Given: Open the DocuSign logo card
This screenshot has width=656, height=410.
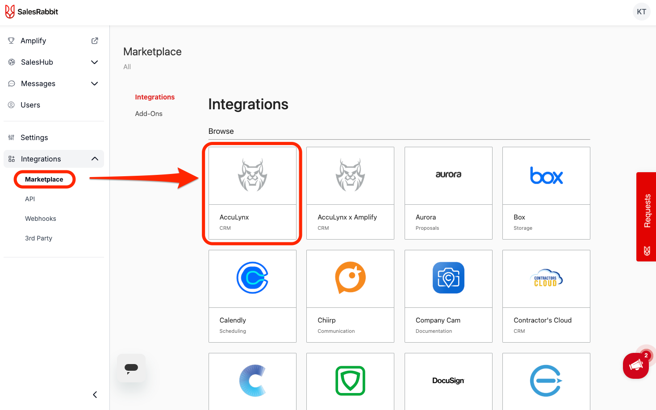Looking at the screenshot, I should [448, 381].
